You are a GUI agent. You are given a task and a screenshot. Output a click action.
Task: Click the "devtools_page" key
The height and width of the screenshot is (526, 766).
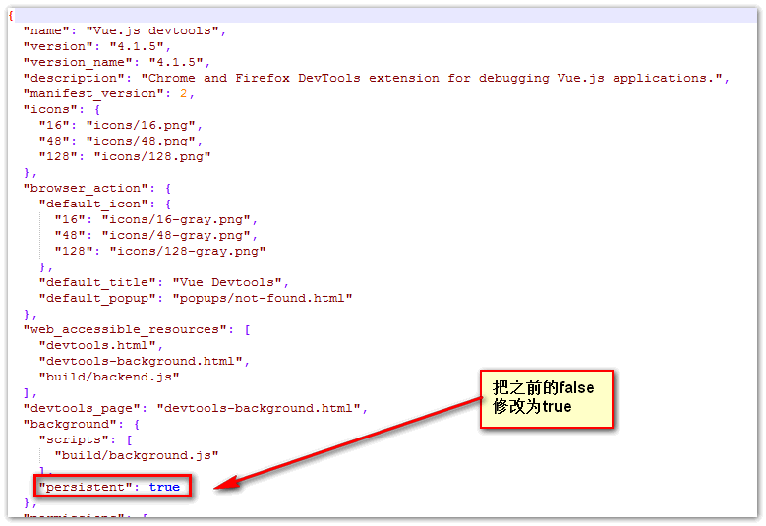click(x=82, y=408)
